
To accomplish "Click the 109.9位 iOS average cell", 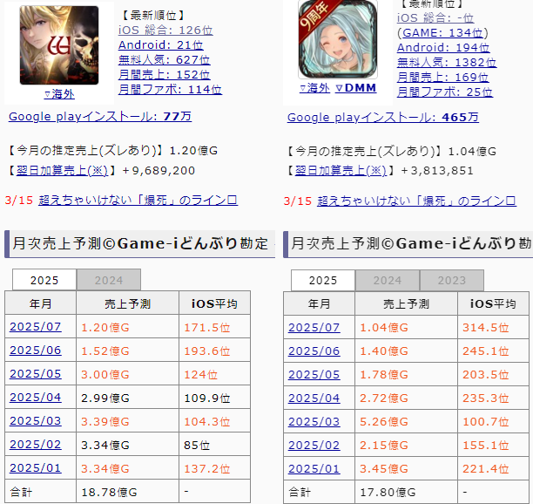I will [214, 398].
